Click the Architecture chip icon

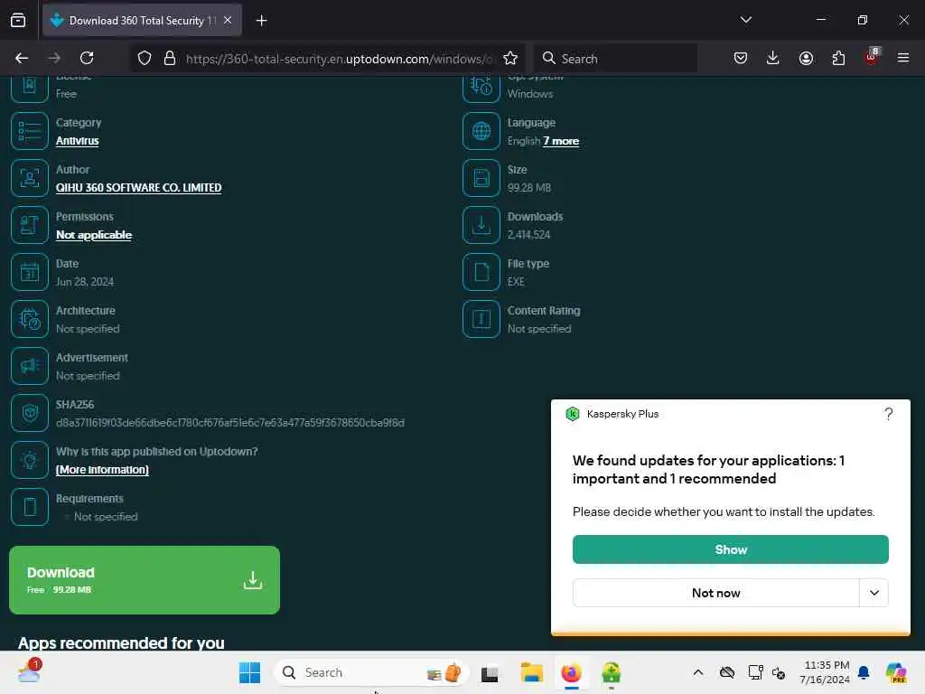(x=30, y=319)
